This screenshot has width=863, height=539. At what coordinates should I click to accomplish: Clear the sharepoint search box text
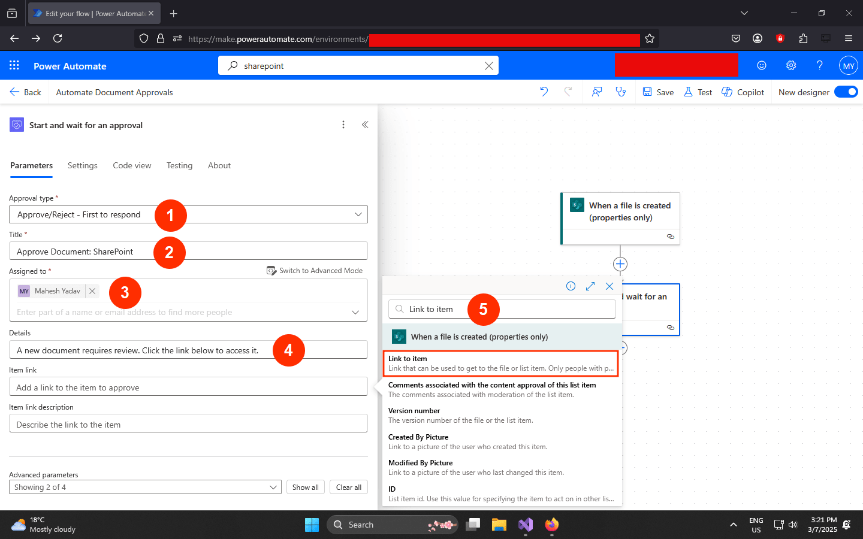[x=489, y=66]
